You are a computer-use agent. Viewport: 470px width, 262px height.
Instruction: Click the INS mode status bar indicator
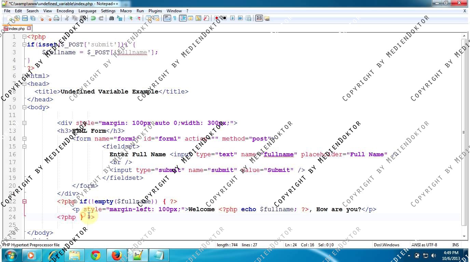(x=455, y=245)
